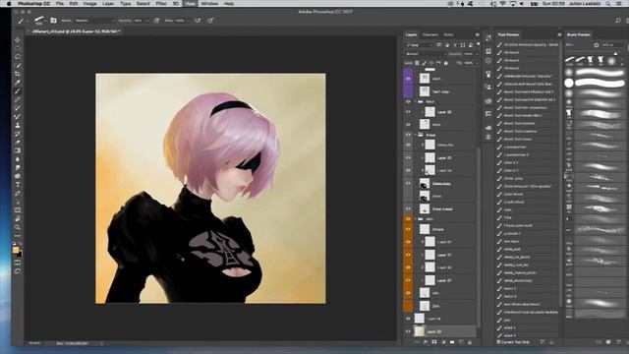Select the Lasso tool
This screenshot has height=354, width=629.
18,57
